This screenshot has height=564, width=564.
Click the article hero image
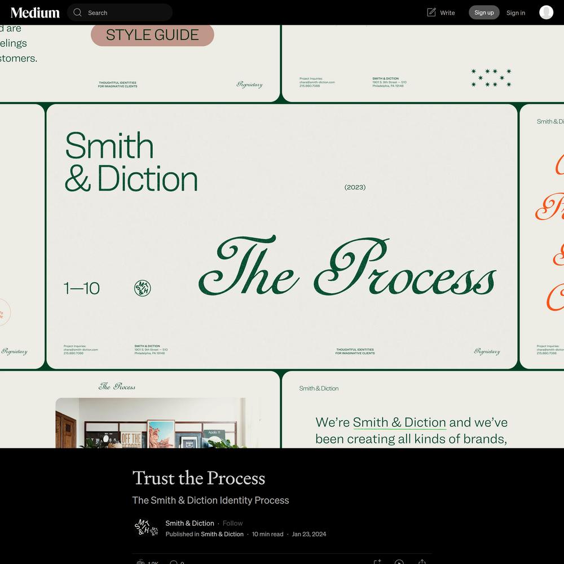(x=282, y=236)
